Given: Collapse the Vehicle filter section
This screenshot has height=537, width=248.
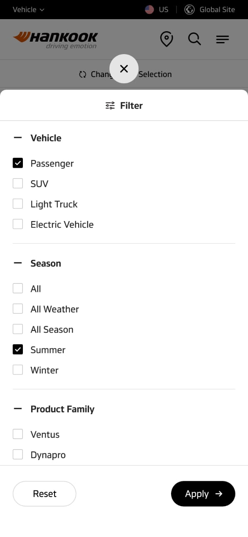Looking at the screenshot, I should tap(17, 138).
